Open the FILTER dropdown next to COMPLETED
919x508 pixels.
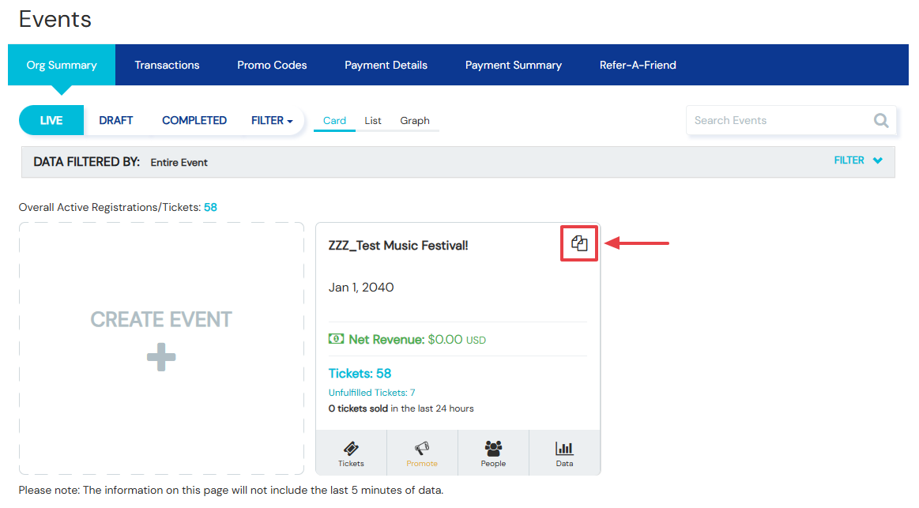click(272, 120)
